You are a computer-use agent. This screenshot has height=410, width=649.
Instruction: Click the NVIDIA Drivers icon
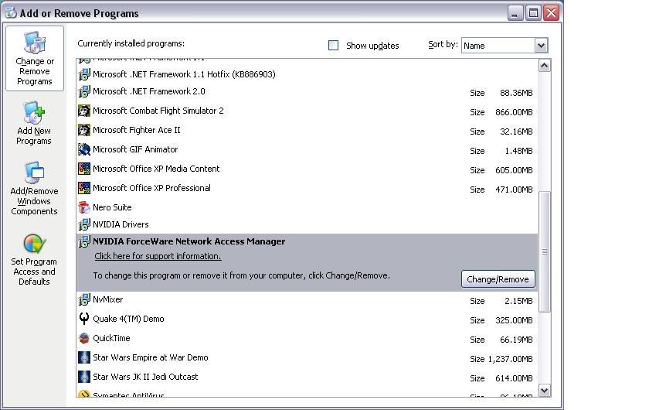point(84,224)
